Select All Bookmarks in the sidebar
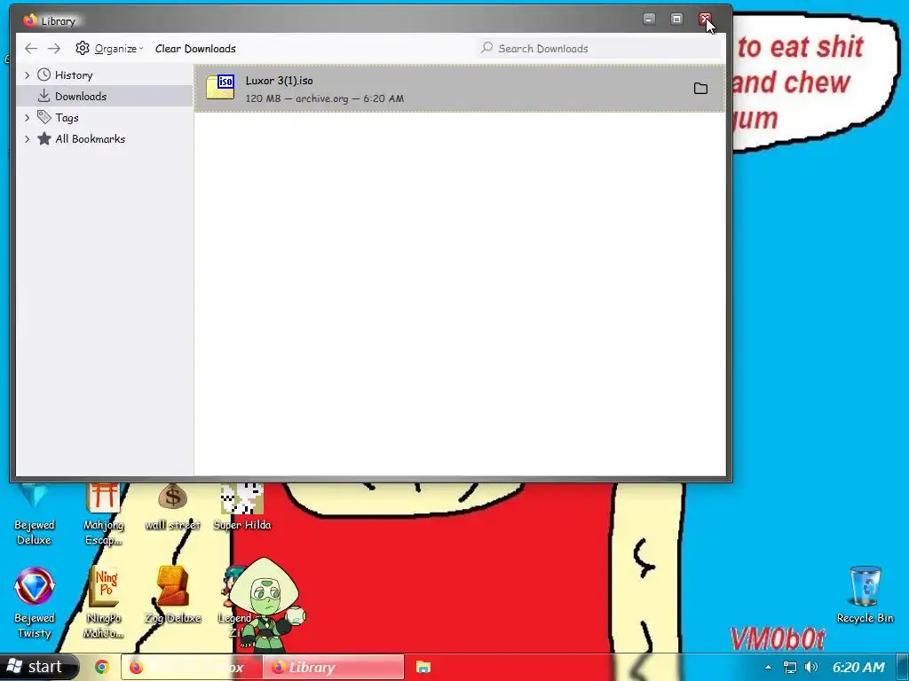This screenshot has width=909, height=681. (x=90, y=139)
